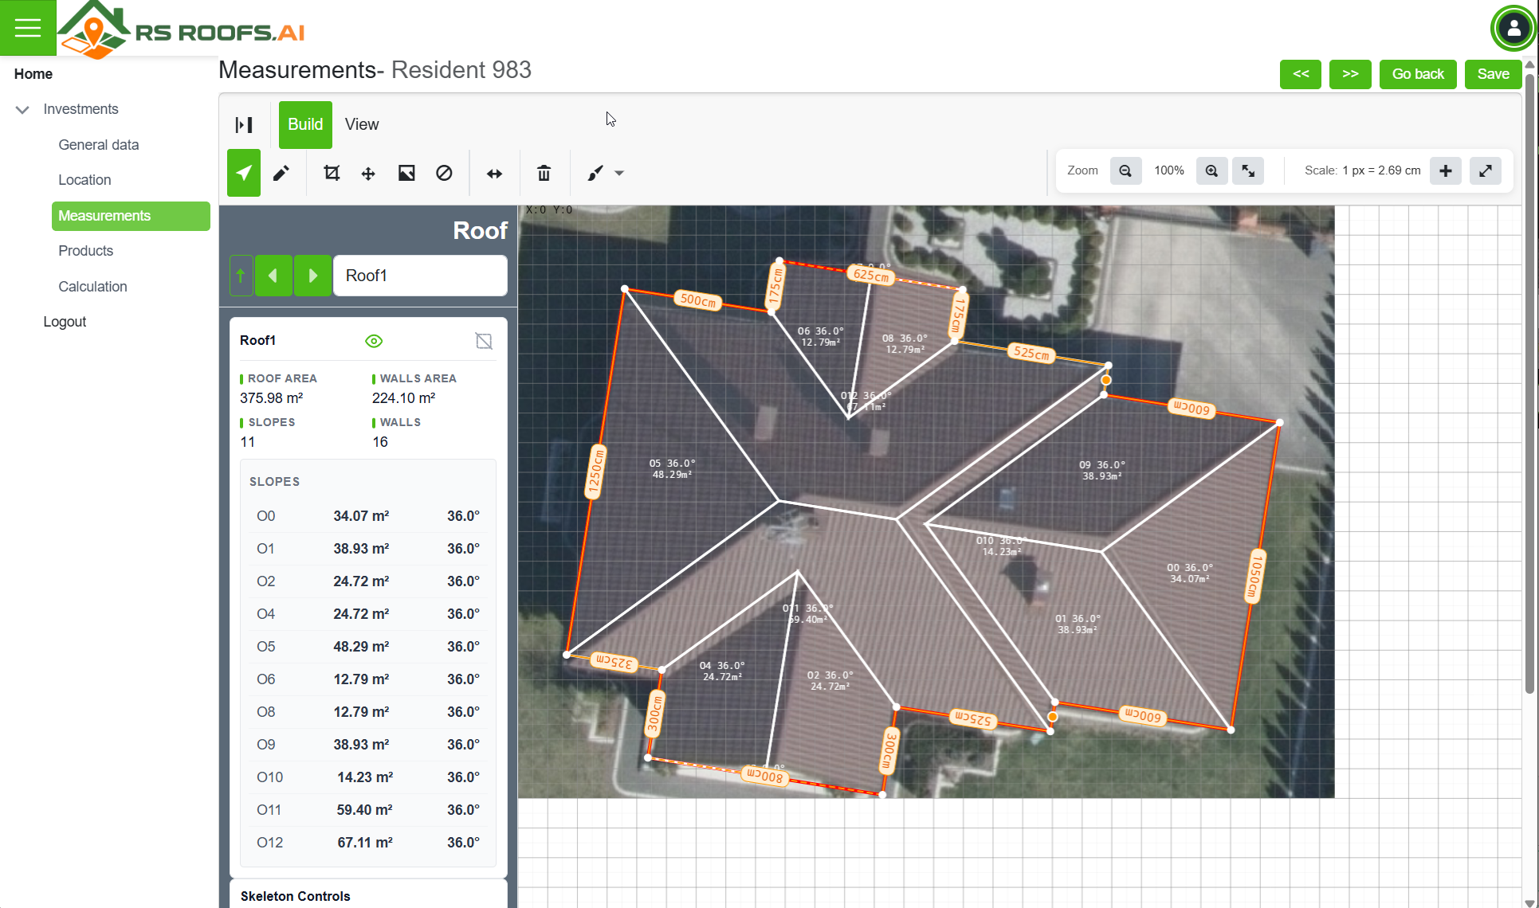Viewport: 1539px width, 908px height.
Task: Toggle the Roof1 crossed-square icon
Action: click(x=484, y=341)
